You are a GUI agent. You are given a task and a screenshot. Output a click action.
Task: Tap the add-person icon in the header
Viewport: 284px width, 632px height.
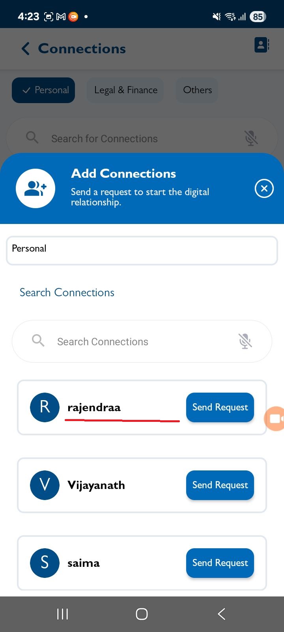[x=35, y=188]
